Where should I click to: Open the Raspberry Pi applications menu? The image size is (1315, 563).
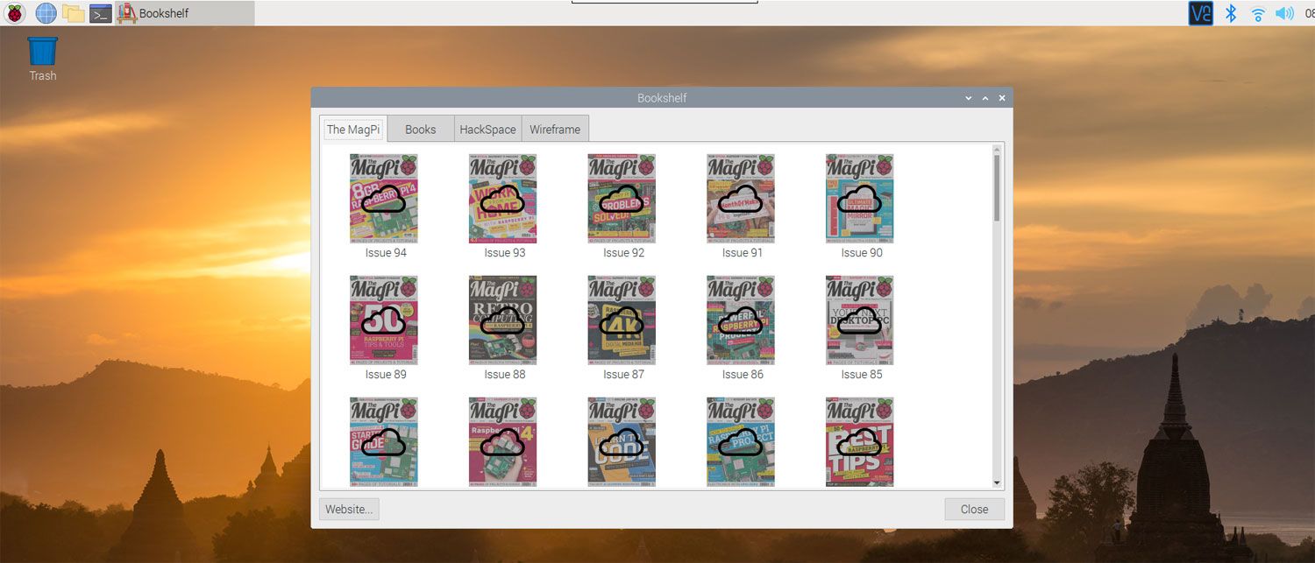(x=16, y=13)
